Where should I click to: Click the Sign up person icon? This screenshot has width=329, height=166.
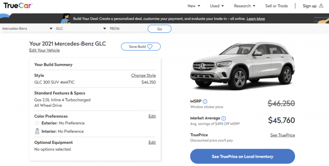point(321,6)
